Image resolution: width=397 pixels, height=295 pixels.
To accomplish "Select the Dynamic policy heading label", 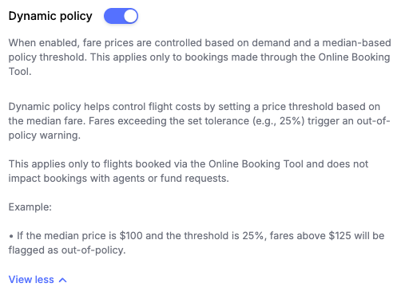I will [x=50, y=16].
